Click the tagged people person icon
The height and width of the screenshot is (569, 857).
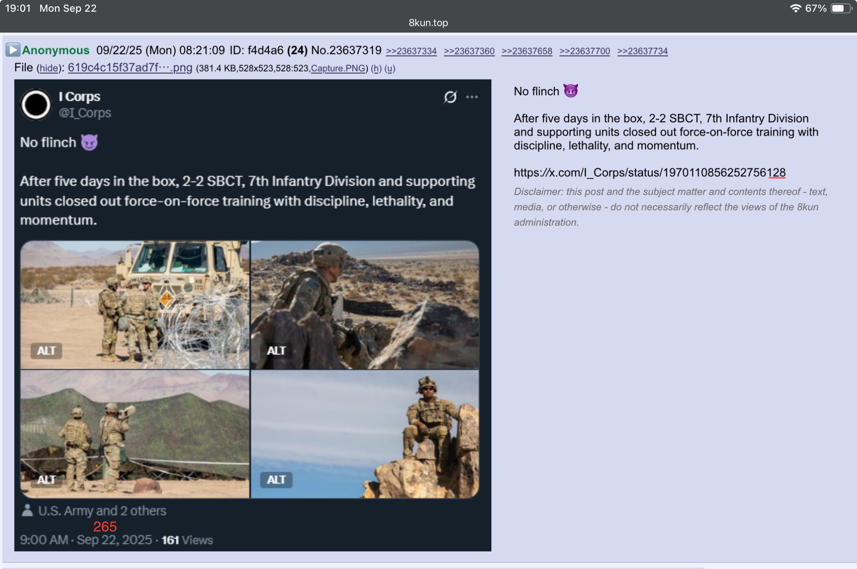pos(27,510)
